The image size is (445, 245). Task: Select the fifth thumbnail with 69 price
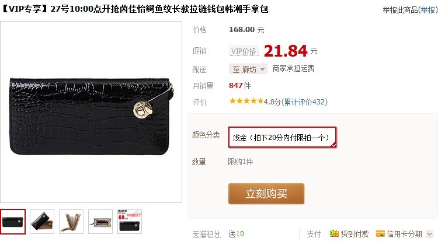(130, 222)
